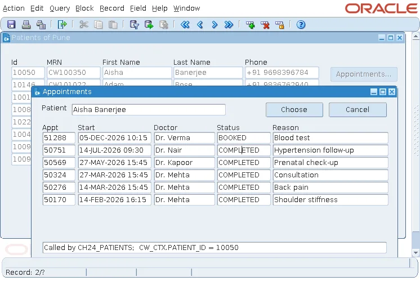Select appointment number 50751

coord(59,150)
